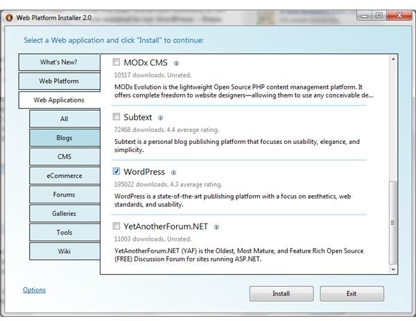
Task: Open the Options link
Action: pos(34,290)
